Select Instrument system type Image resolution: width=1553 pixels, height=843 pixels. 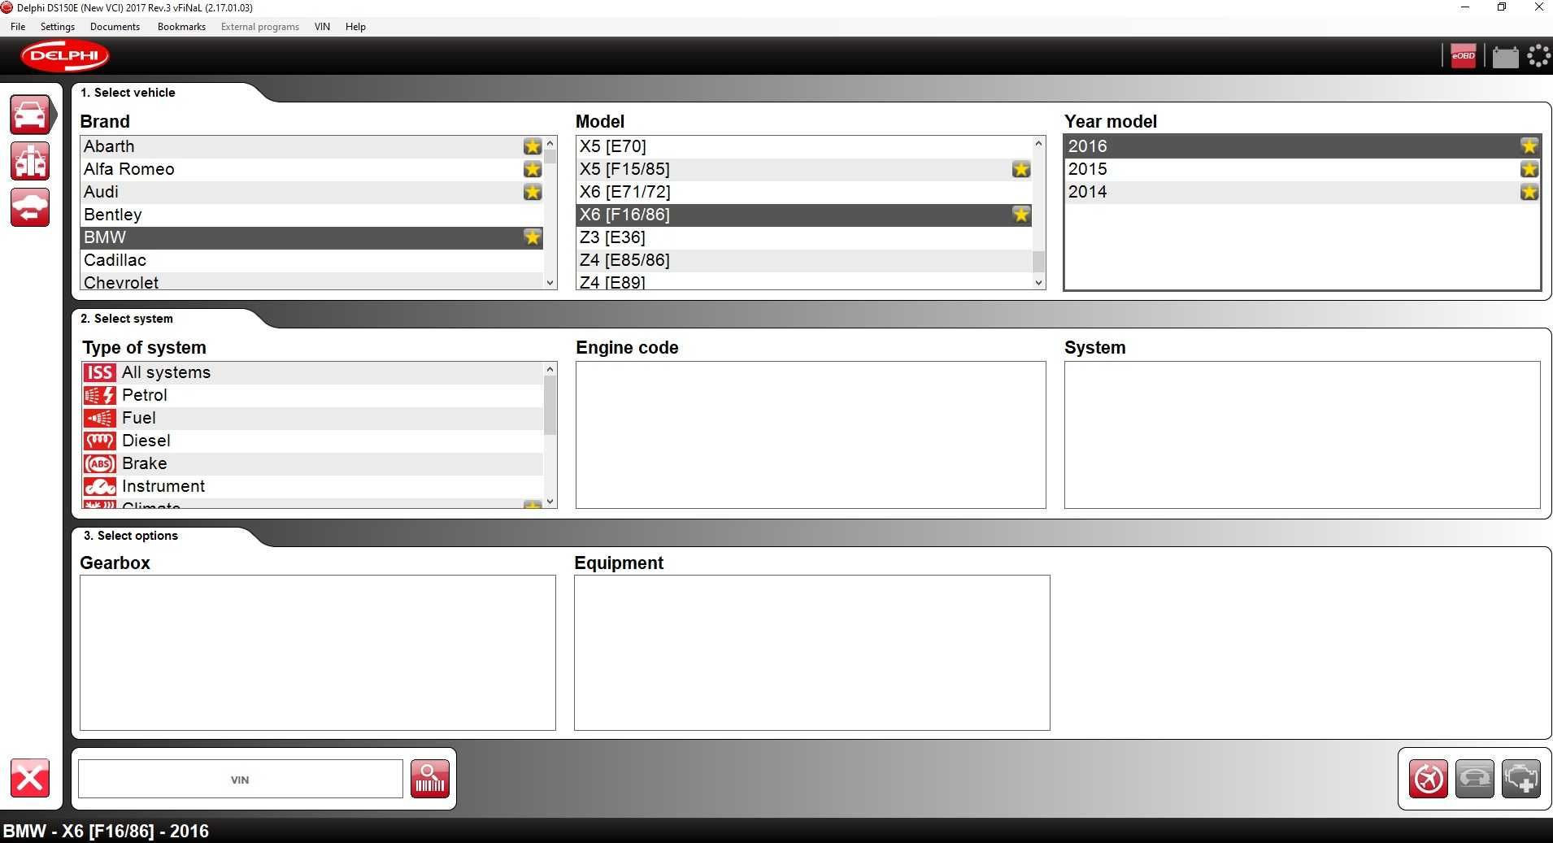pyautogui.click(x=312, y=486)
